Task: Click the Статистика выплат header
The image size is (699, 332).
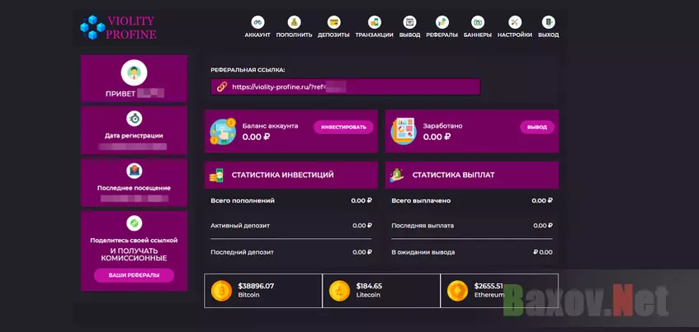Action: pyautogui.click(x=472, y=175)
